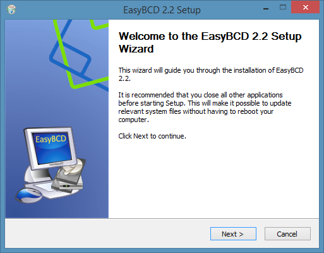
Task: Click the blue computer mouse graphic
Action: point(29,195)
